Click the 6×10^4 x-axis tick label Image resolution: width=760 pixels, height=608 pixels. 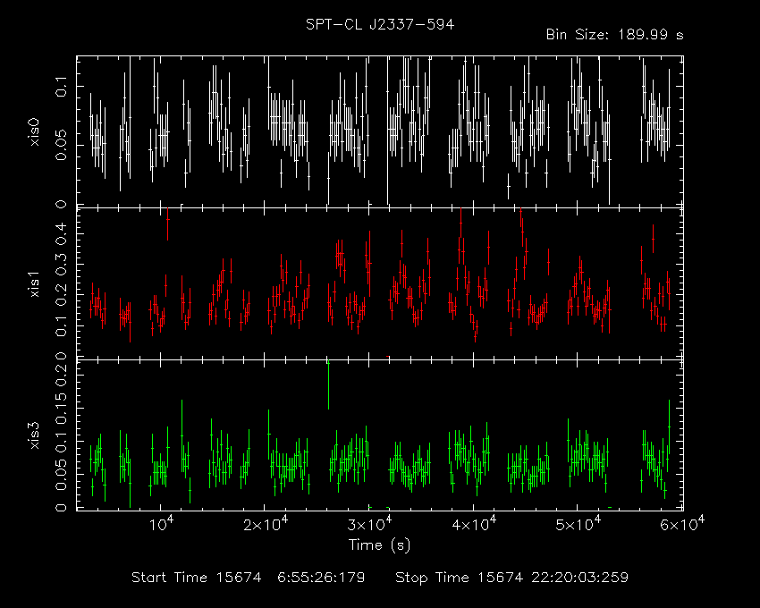click(x=682, y=524)
